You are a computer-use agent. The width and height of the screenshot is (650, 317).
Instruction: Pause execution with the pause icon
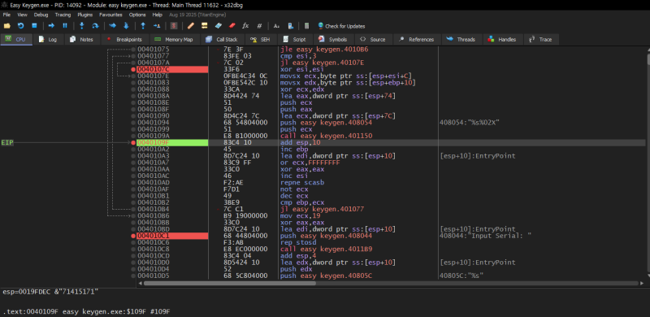click(x=65, y=26)
